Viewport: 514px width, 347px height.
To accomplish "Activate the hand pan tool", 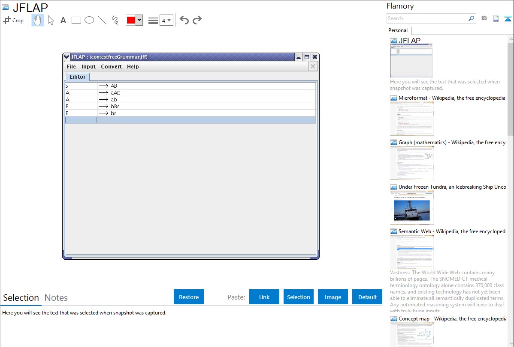I will [x=38, y=20].
